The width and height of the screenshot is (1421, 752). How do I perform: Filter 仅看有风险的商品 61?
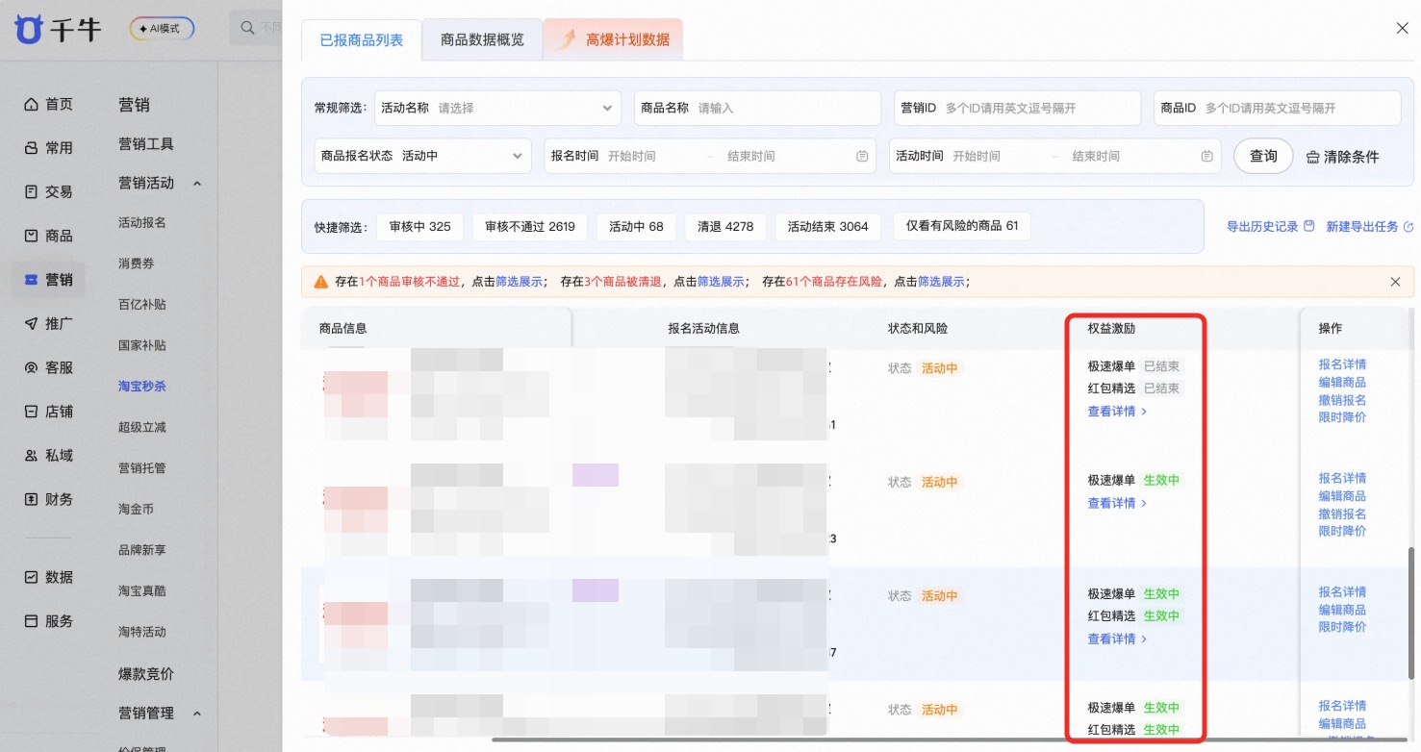click(962, 226)
